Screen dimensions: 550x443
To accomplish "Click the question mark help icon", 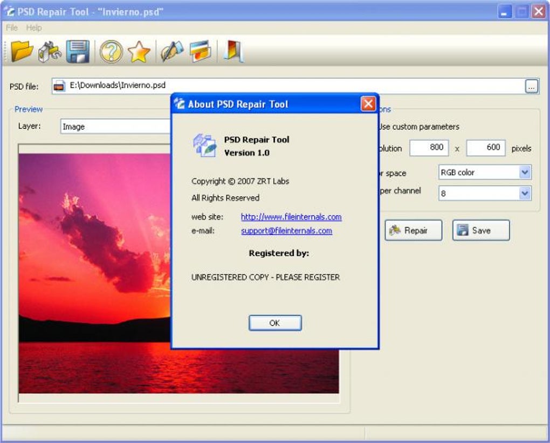I will pos(111,52).
